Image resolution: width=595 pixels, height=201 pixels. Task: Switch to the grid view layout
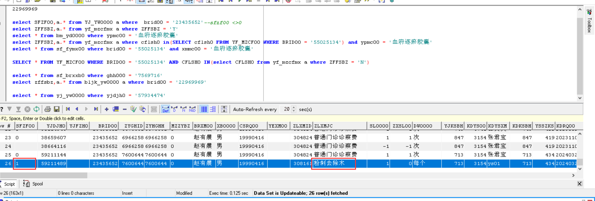(x=204, y=109)
